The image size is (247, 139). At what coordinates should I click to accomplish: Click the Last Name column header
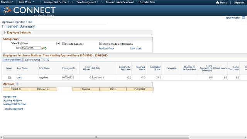pos(22,68)
